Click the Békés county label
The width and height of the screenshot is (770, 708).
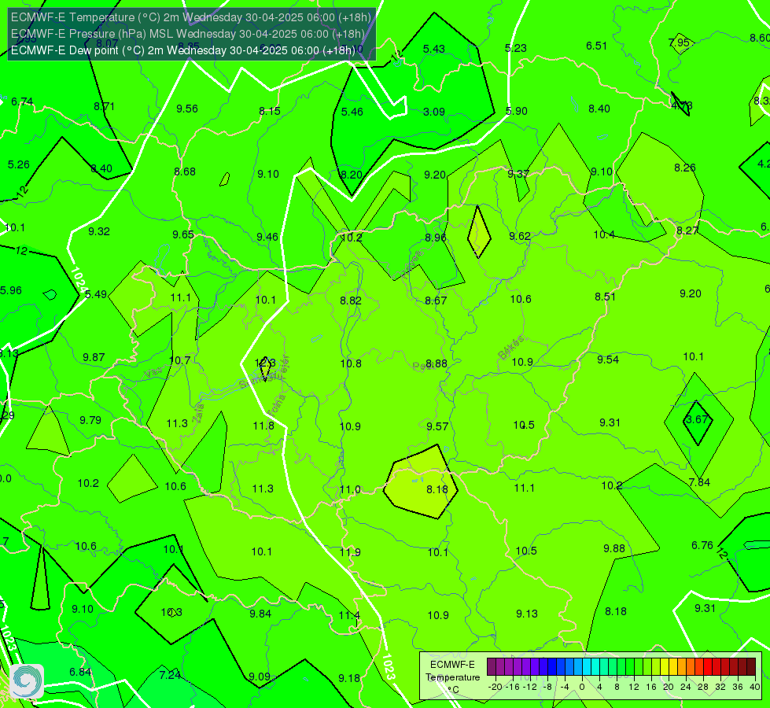coord(510,348)
